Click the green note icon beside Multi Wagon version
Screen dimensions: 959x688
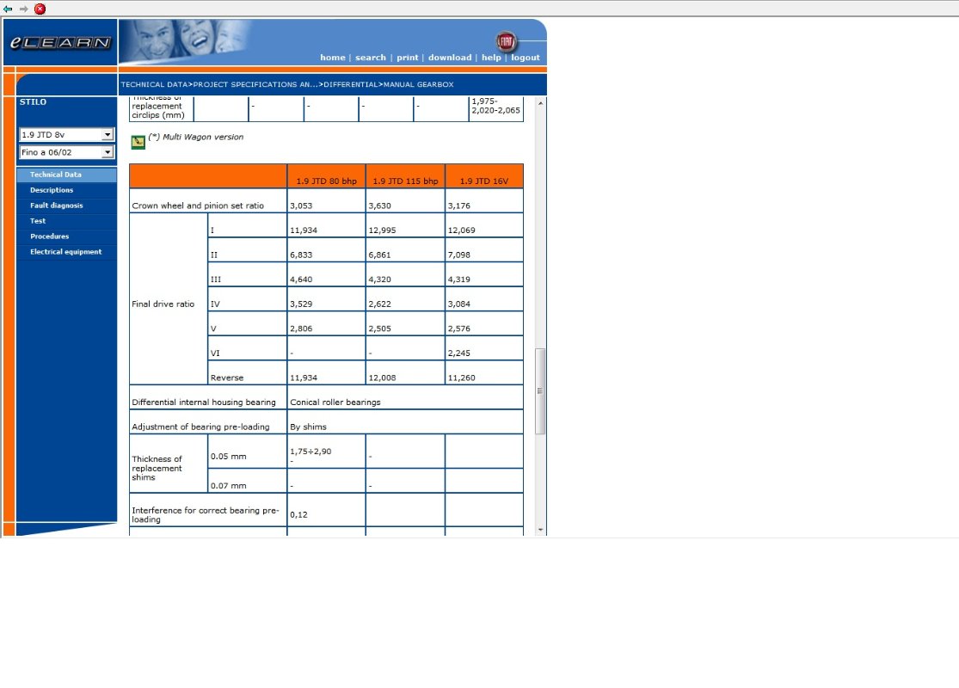point(138,142)
